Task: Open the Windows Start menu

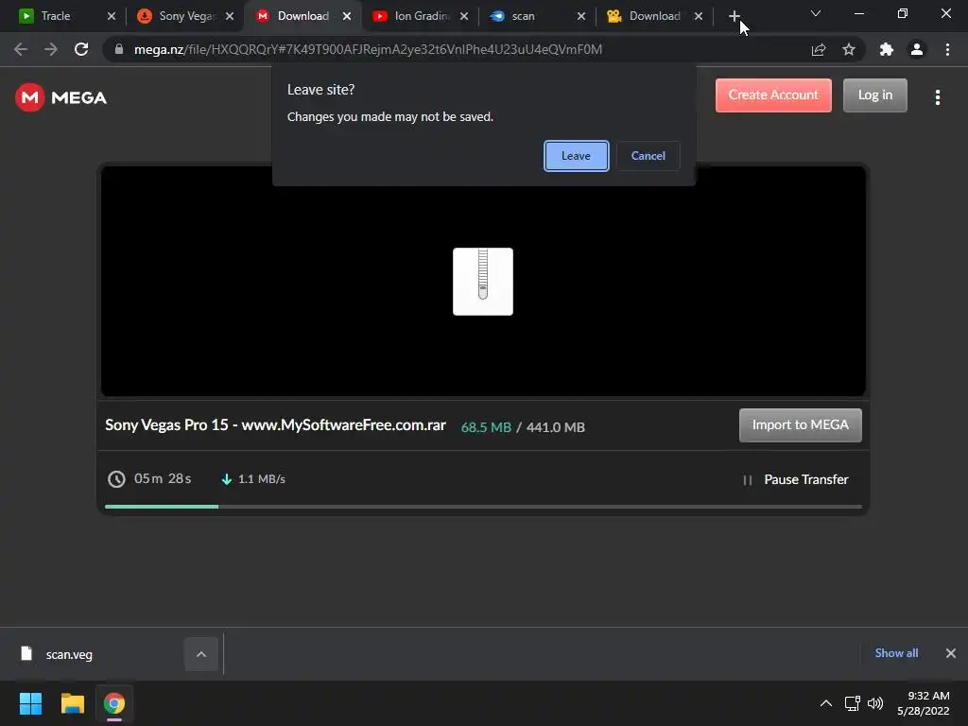Action: pos(30,703)
